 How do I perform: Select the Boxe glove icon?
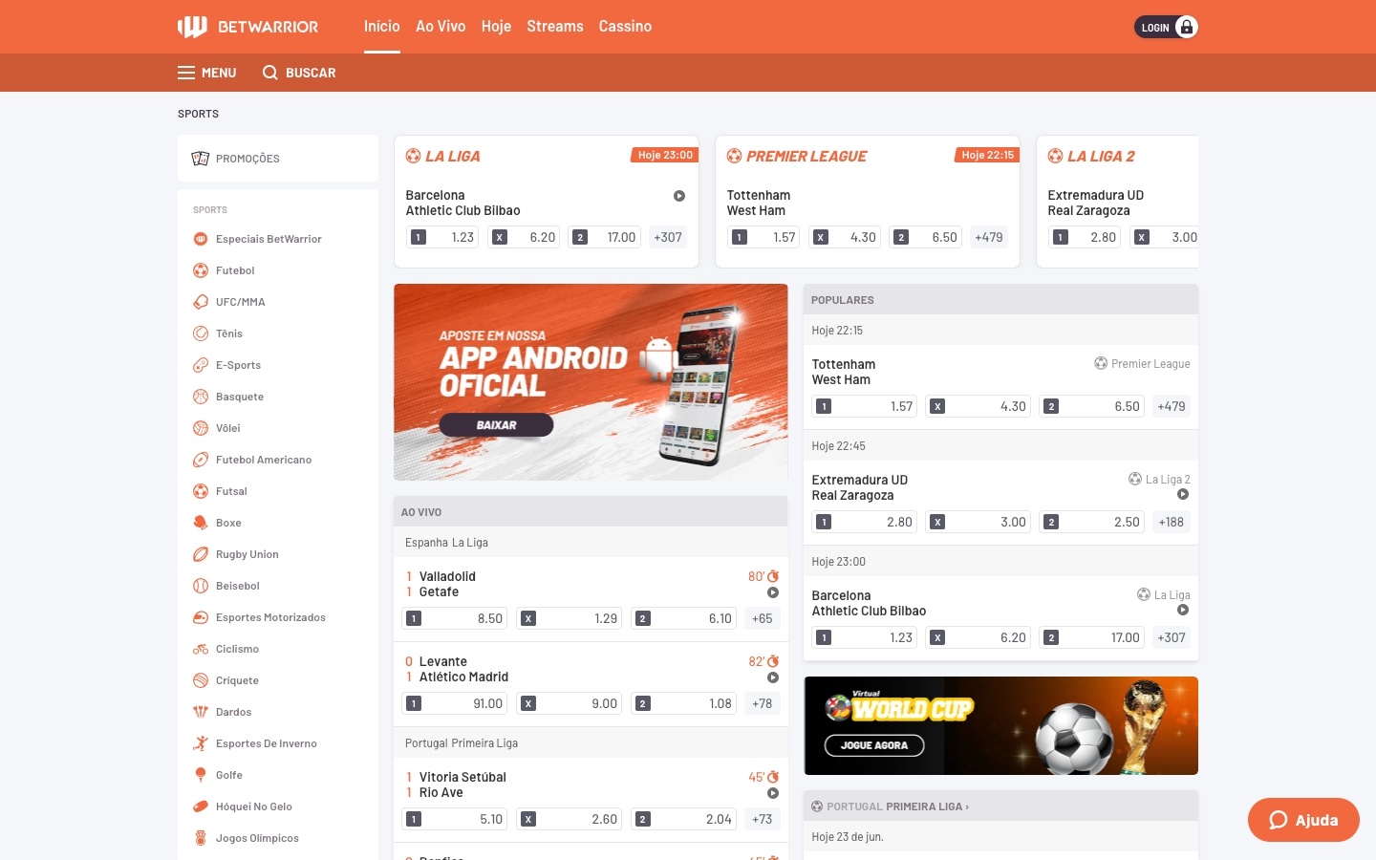click(201, 523)
